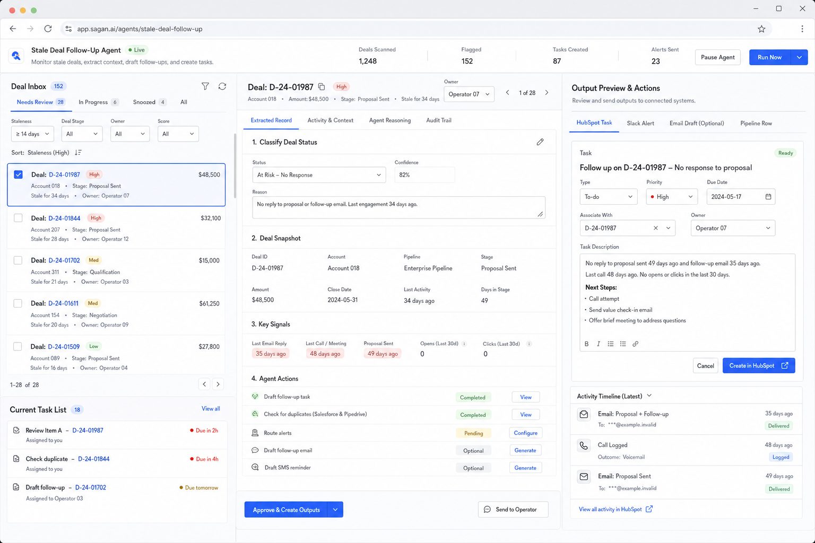Open View all activity in HubSpot link
The height and width of the screenshot is (543, 815).
(x=615, y=509)
